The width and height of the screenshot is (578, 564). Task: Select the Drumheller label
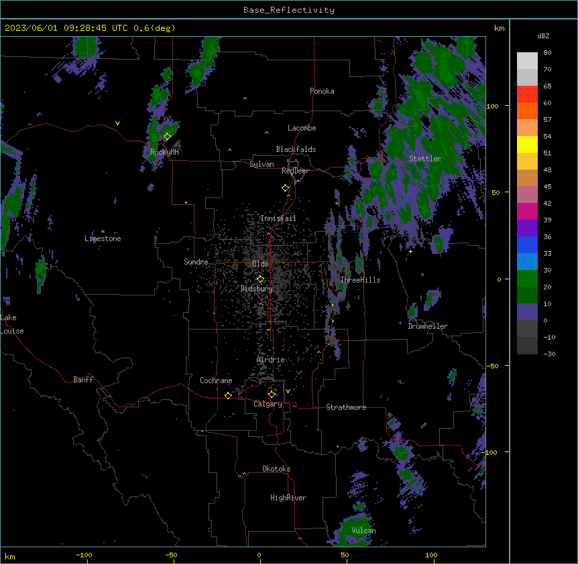click(428, 326)
